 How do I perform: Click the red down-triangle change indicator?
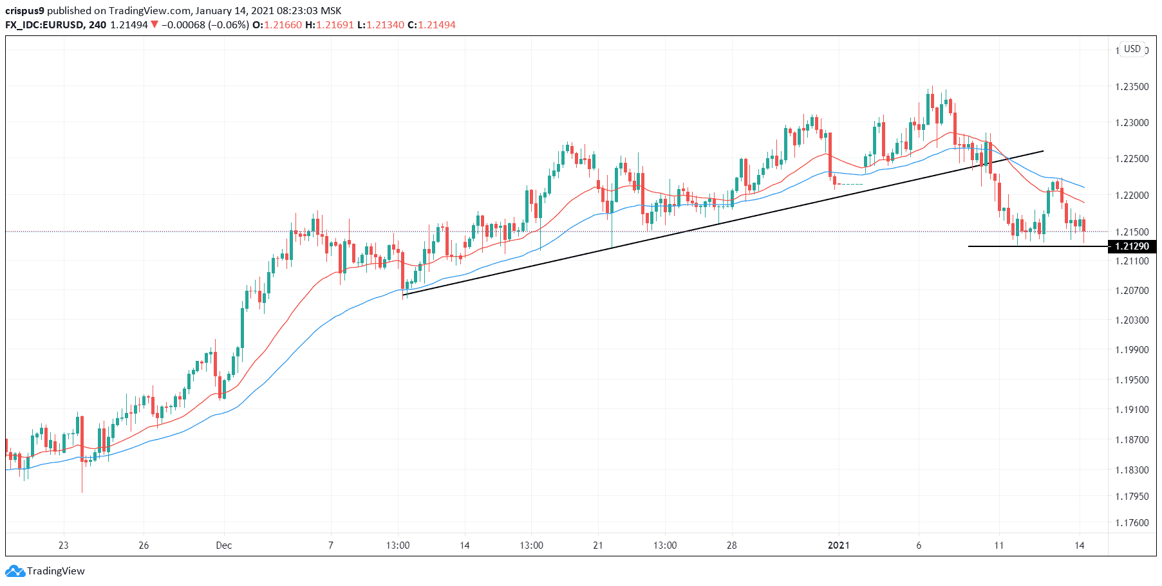pos(155,25)
